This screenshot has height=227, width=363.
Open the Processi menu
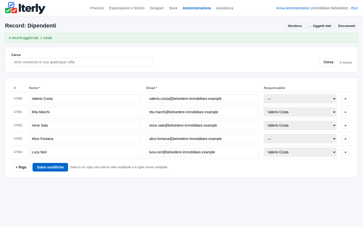click(97, 8)
